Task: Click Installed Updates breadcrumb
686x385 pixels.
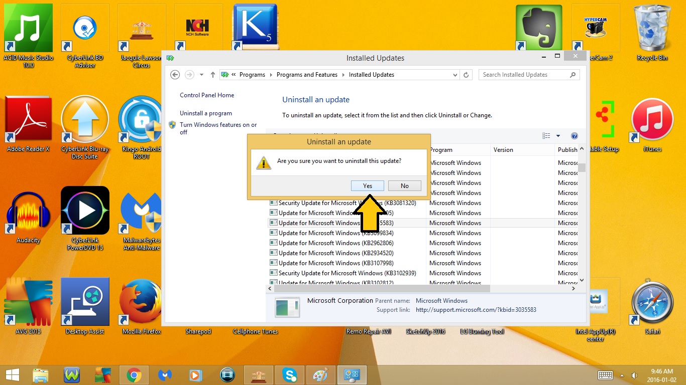Action: pyautogui.click(x=372, y=75)
